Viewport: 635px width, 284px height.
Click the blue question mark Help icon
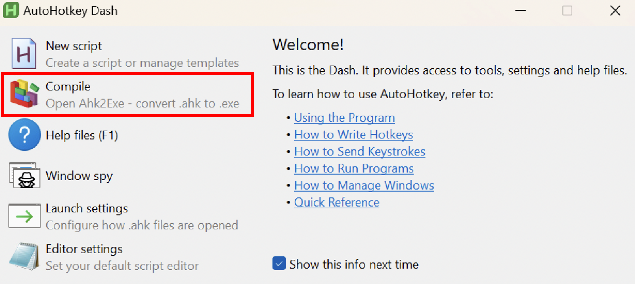(x=24, y=135)
